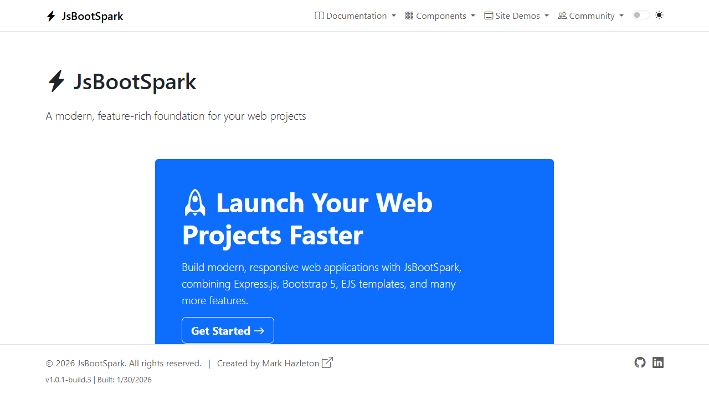Click the rocket icon in hero banner
The image size is (709, 399).
click(x=194, y=202)
